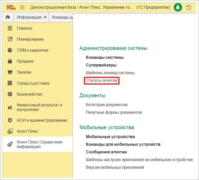Open the history clock icon
Screen dimensions: 199x180
pyautogui.click(x=189, y=7)
